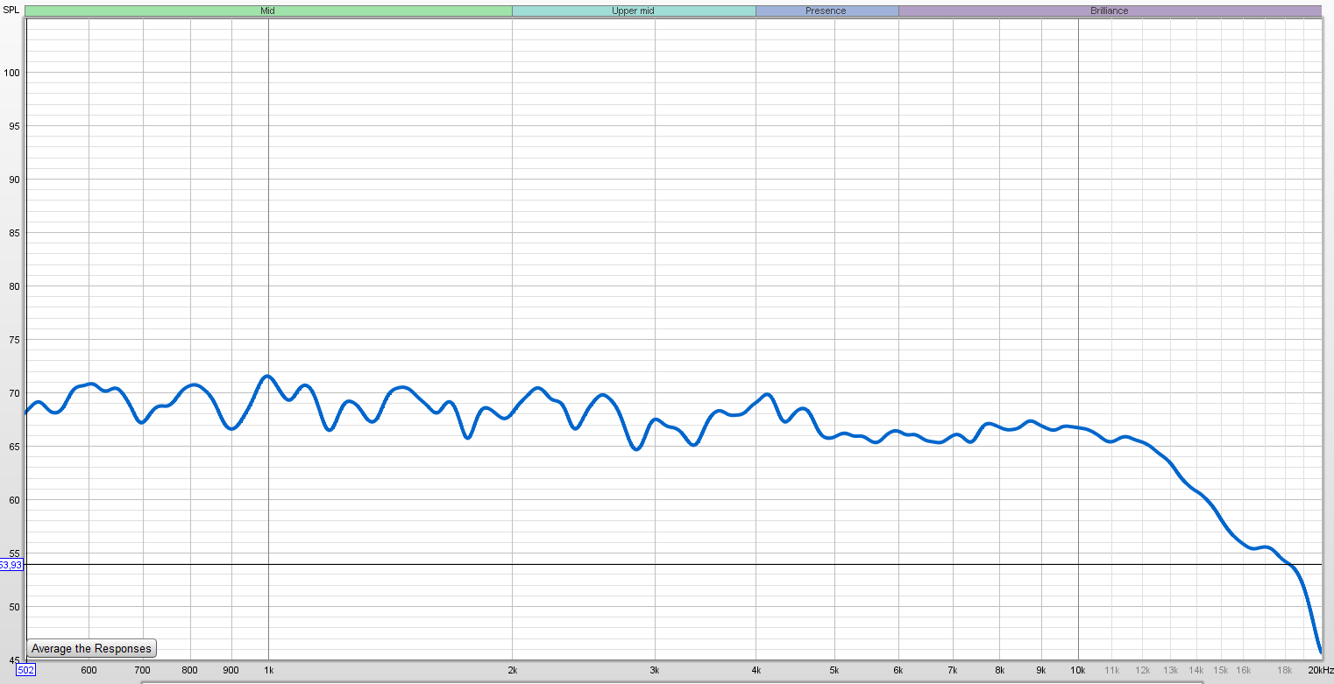Click the 90 dB SPL axis label

coord(13,180)
